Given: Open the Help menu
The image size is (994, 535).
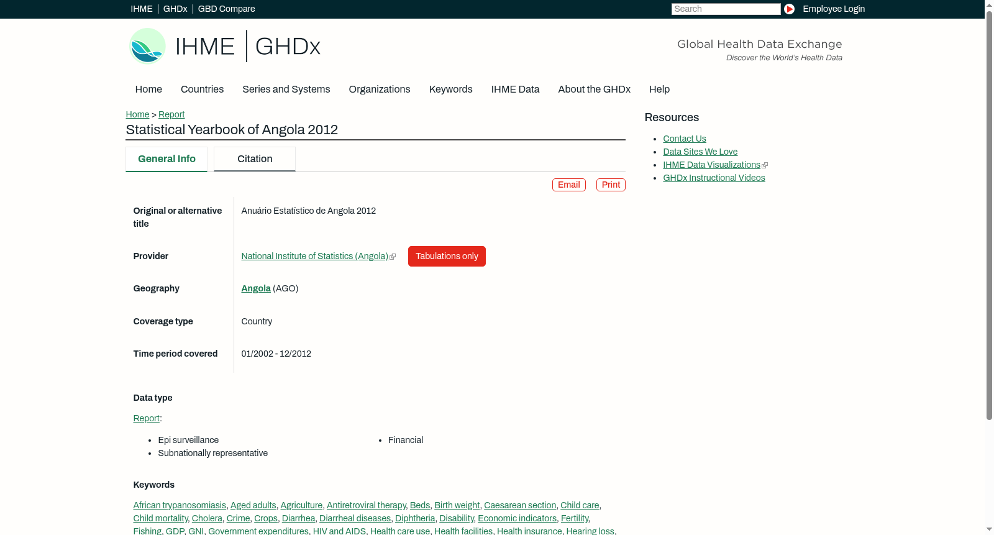Looking at the screenshot, I should (x=659, y=89).
